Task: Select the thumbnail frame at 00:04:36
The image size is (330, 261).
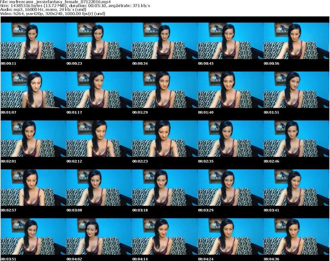Action: [x=296, y=237]
